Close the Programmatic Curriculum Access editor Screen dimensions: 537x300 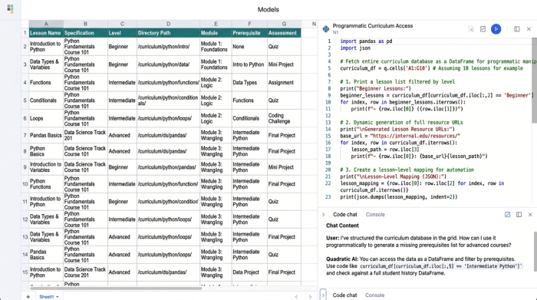(x=529, y=29)
